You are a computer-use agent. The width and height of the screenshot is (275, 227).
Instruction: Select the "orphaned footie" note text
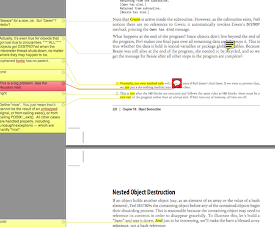pyautogui.click(x=24, y=61)
